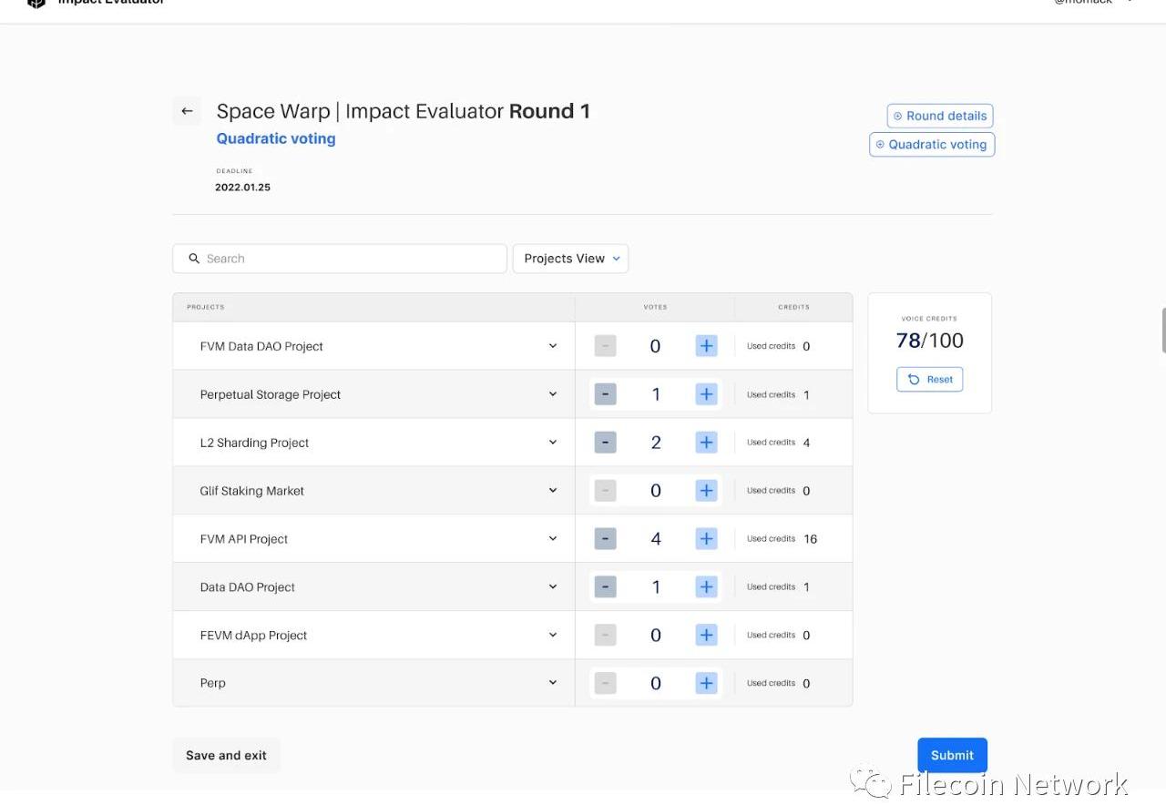The width and height of the screenshot is (1166, 805).
Task: Open the Projects View dropdown
Action: coord(570,259)
